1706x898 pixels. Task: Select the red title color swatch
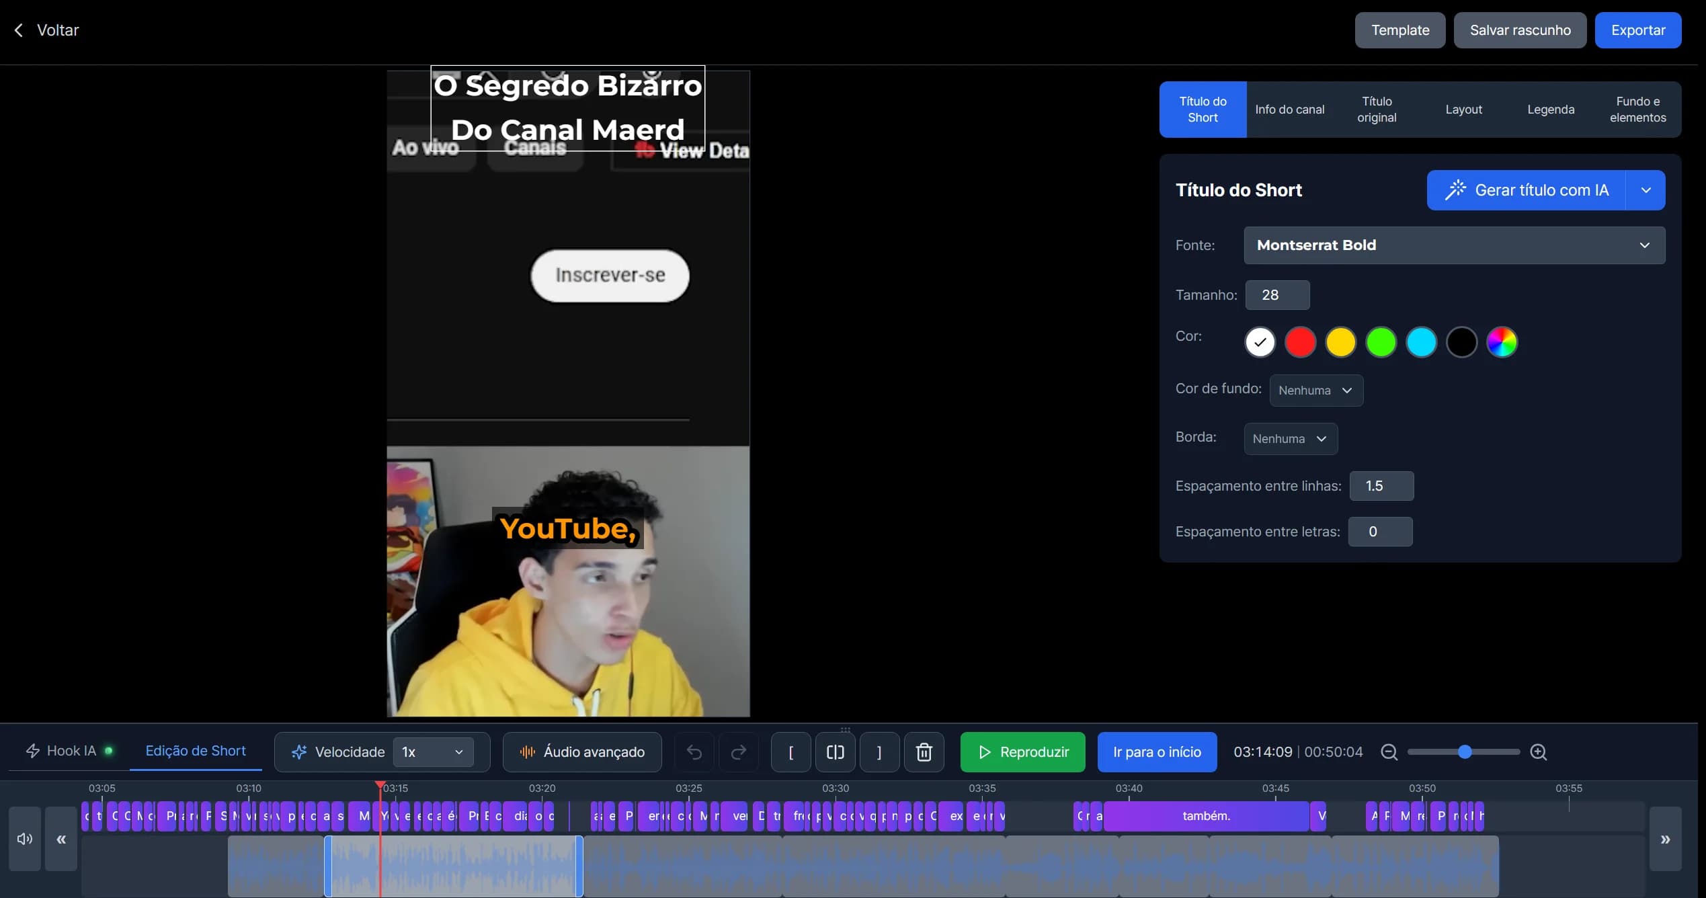pos(1299,342)
